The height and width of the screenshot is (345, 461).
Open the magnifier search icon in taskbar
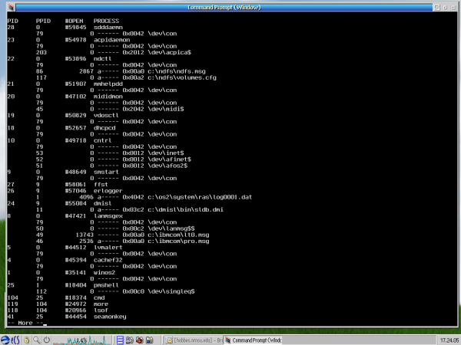pyautogui.click(x=36, y=340)
